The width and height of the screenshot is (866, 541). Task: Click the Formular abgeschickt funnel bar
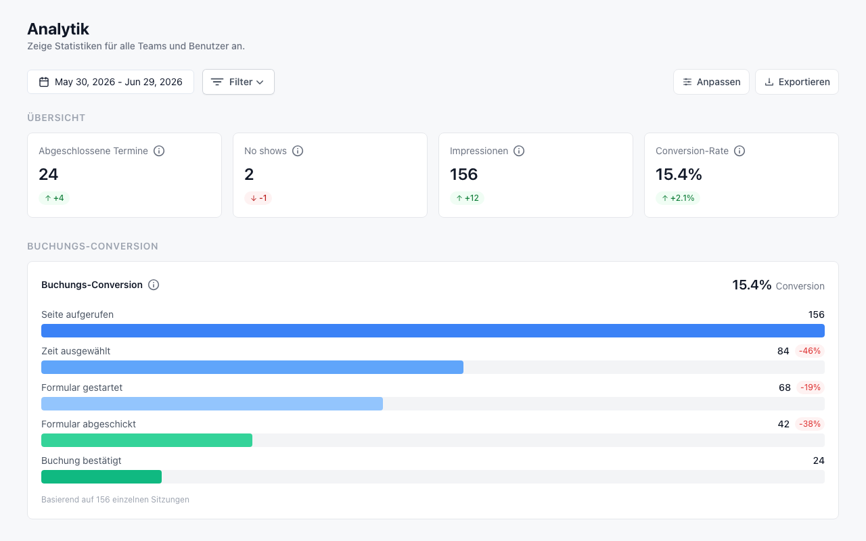click(147, 440)
